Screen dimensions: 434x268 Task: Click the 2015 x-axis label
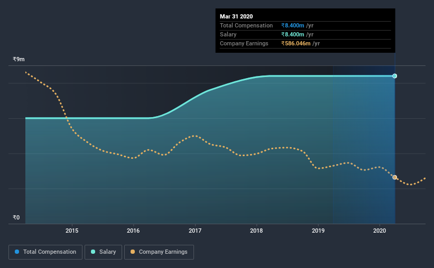[x=72, y=231]
